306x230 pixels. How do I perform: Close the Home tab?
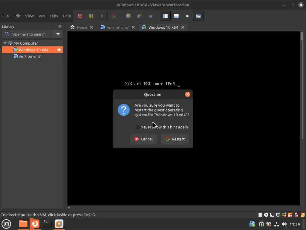pos(91,27)
